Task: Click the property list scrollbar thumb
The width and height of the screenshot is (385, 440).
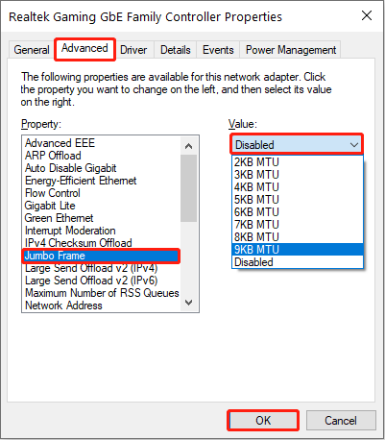Action: [x=188, y=188]
